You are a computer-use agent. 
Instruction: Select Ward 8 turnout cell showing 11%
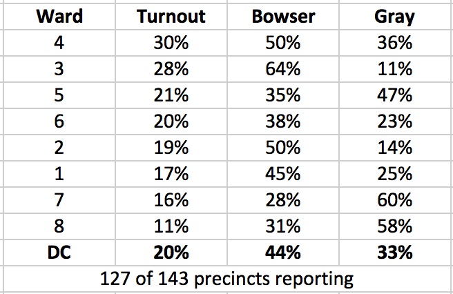click(171, 226)
